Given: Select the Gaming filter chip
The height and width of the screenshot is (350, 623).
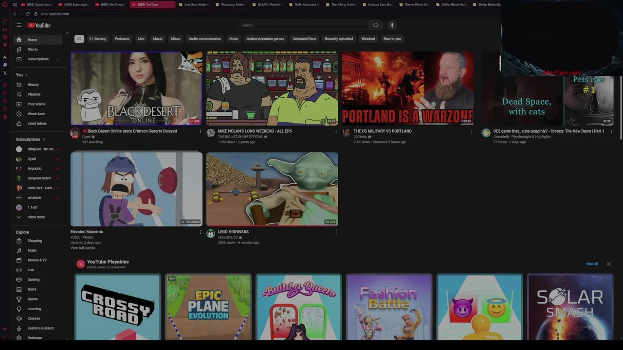Looking at the screenshot, I should (98, 39).
